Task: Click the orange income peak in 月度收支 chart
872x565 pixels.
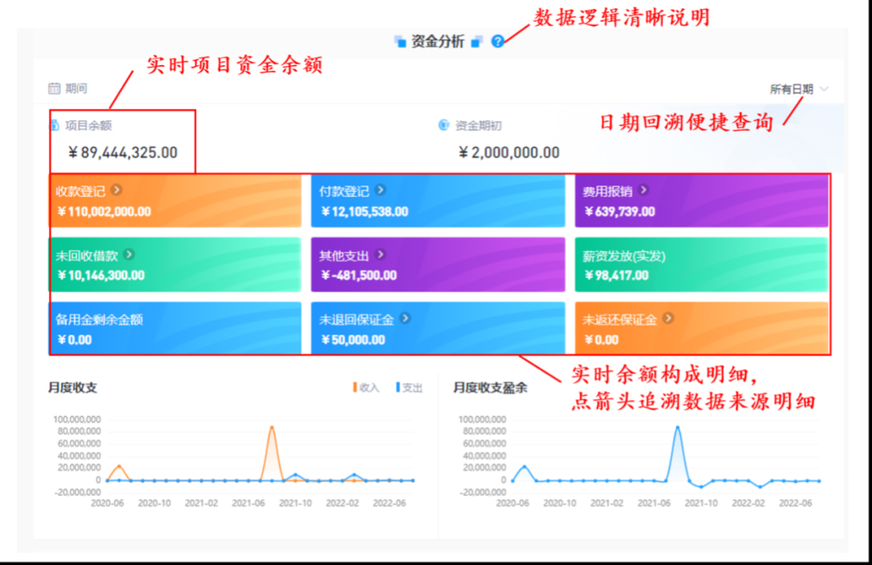Action: (x=272, y=427)
